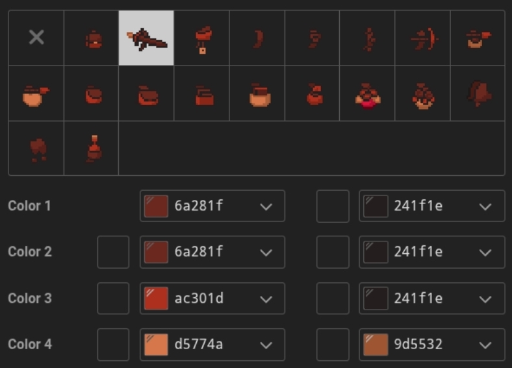Choose the dark brown hooded cloak item
The width and height of the screenshot is (512, 368).
(x=478, y=93)
